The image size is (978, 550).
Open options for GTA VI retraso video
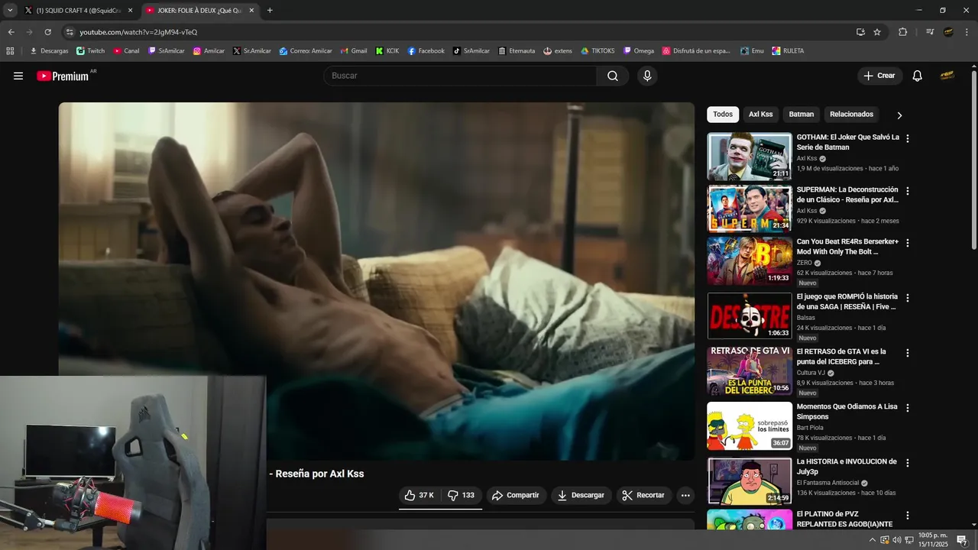click(x=908, y=353)
